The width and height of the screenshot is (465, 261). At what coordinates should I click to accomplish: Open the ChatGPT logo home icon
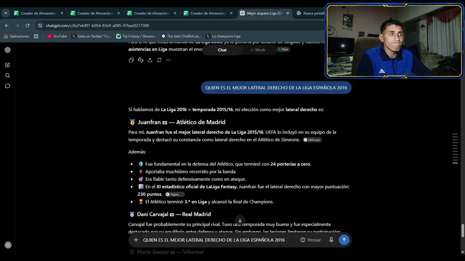[x=7, y=50]
